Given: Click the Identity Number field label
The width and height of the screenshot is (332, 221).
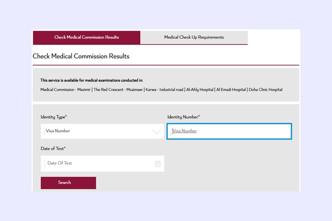Looking at the screenshot, I should 183,117.
